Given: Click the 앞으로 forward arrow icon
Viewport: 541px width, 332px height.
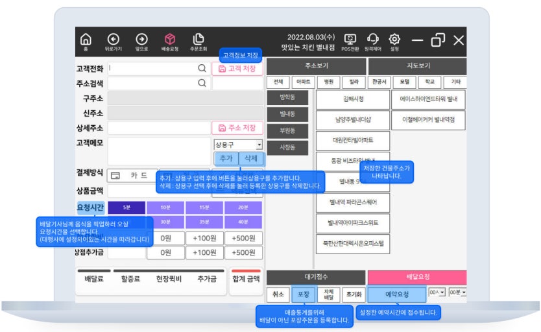Looking at the screenshot, I should click(x=141, y=40).
